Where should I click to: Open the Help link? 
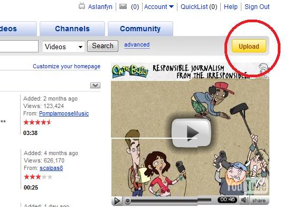tap(231, 7)
